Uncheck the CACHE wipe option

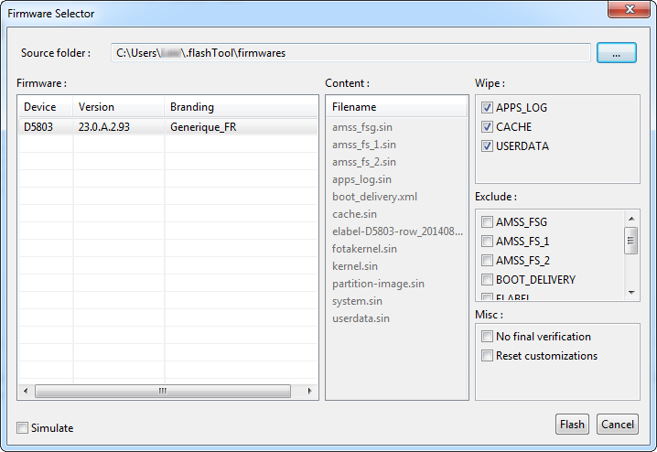[x=488, y=127]
